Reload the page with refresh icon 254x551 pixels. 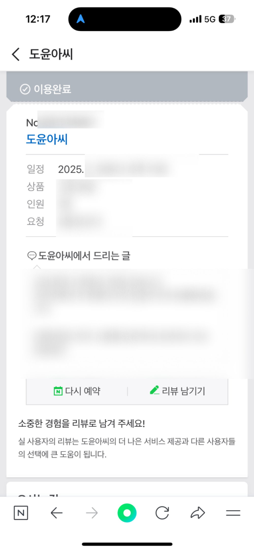coord(162,513)
